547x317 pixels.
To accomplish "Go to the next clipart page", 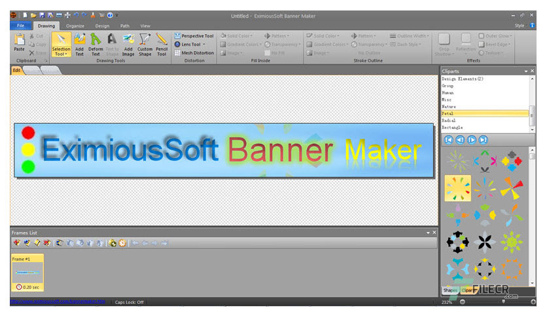I will point(472,140).
